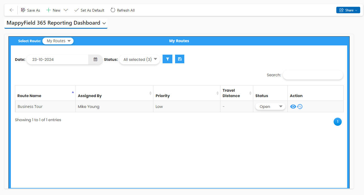Image resolution: width=364 pixels, height=195 pixels.
Task: Click the Date input field
Action: [x=58, y=60]
